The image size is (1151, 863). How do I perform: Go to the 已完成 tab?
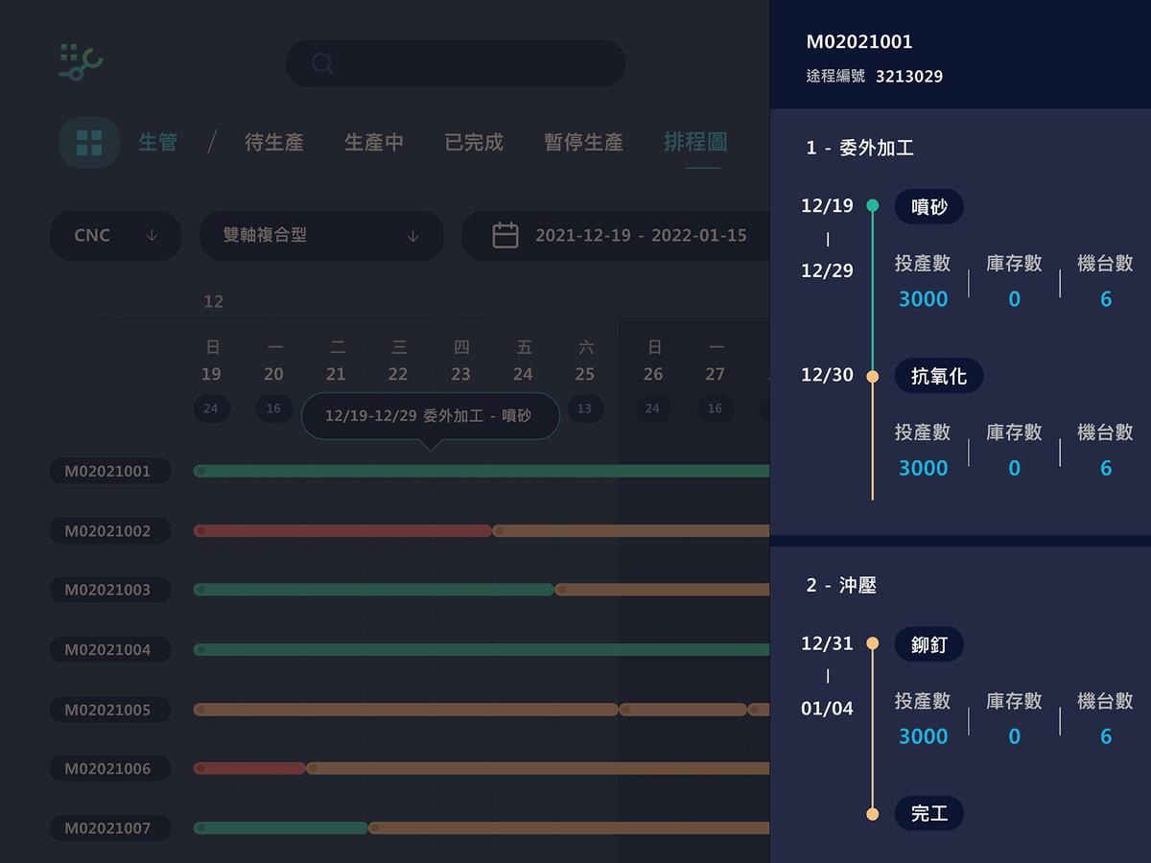click(474, 142)
